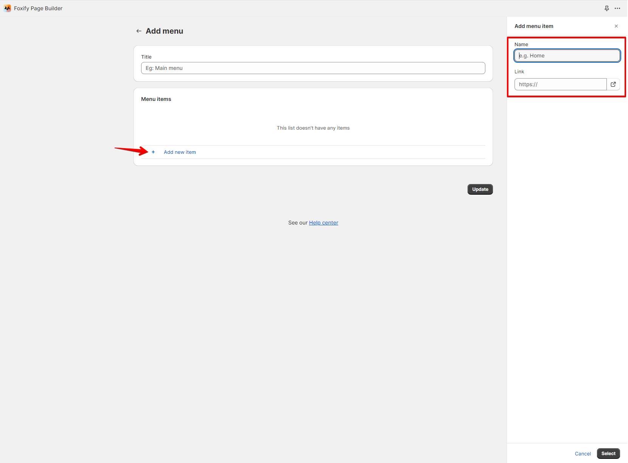Click Cancel in the side panel
This screenshot has height=463, width=628.
point(583,454)
